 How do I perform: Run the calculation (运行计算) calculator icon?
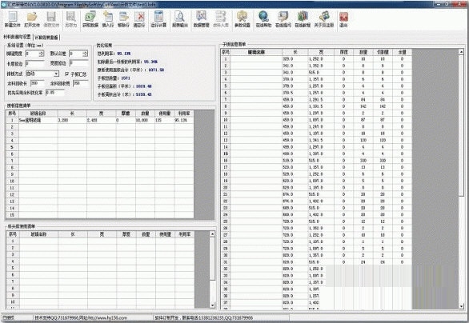tap(158, 19)
